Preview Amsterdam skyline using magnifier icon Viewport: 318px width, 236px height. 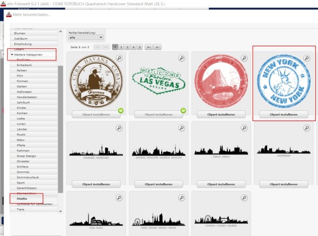pyautogui.click(x=307, y=128)
